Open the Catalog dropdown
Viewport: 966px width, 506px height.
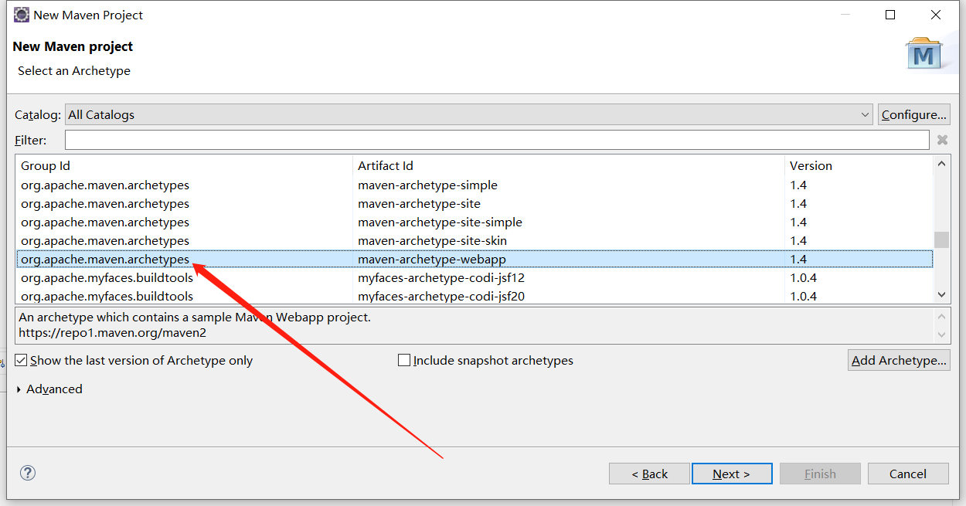[x=469, y=114]
